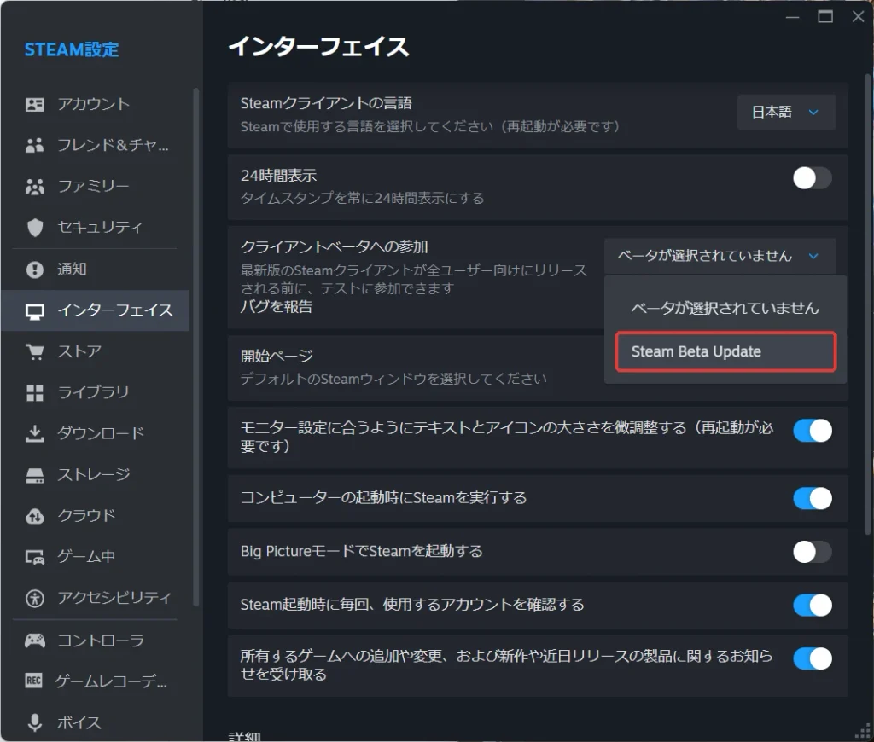
Task: Click the 通知 exclamation icon
Action: pos(34,270)
